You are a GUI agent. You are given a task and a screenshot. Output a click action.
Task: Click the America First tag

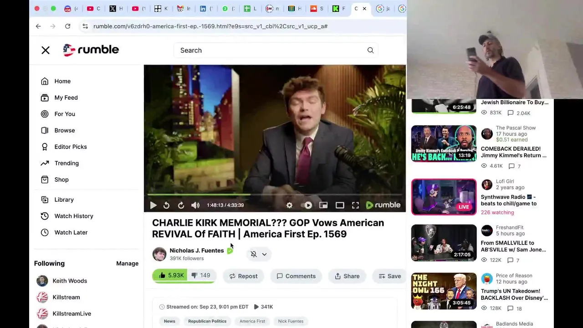click(x=252, y=321)
